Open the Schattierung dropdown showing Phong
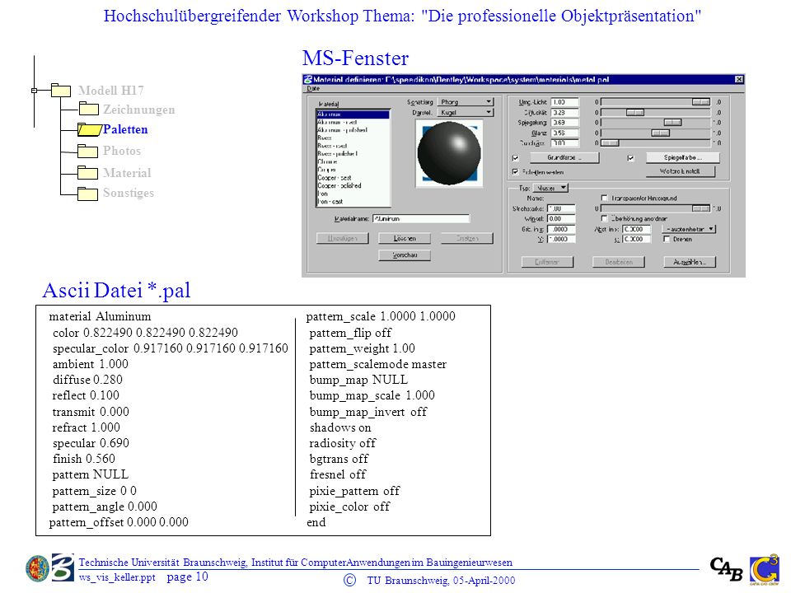 [x=465, y=102]
